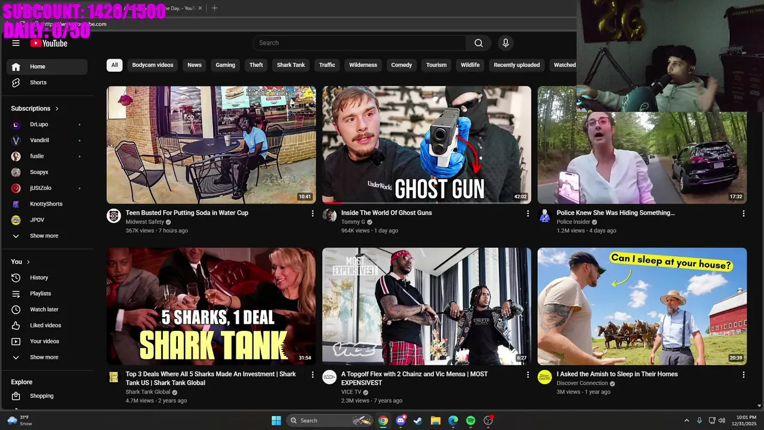The height and width of the screenshot is (430, 764).
Task: Open File Explorer from the taskbar
Action: pos(435,420)
